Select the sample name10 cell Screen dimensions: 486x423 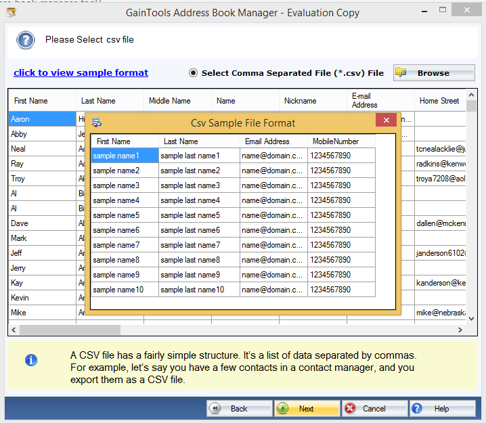pyautogui.click(x=125, y=290)
